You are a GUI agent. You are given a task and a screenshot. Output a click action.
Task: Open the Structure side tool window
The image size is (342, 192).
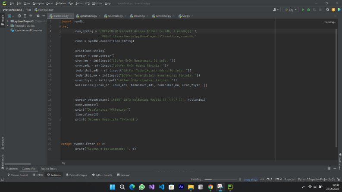click(x=3, y=143)
